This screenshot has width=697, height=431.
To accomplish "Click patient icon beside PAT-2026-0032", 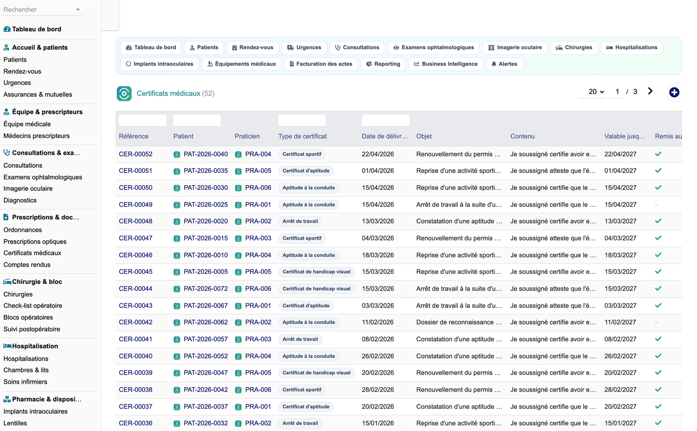I will click(177, 424).
